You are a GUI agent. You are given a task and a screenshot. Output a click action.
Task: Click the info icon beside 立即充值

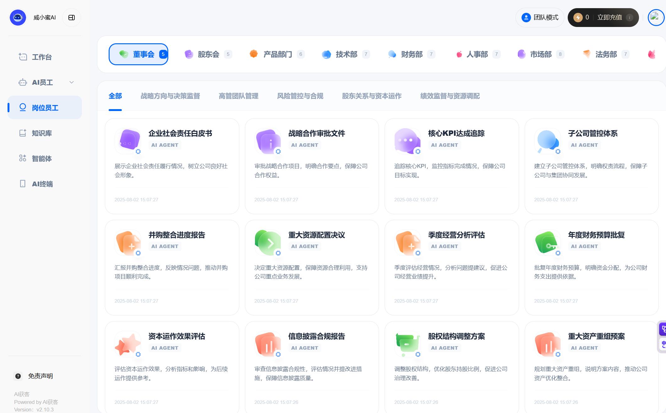tap(629, 18)
